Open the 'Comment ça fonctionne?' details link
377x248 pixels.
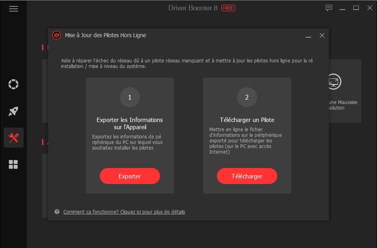124,212
